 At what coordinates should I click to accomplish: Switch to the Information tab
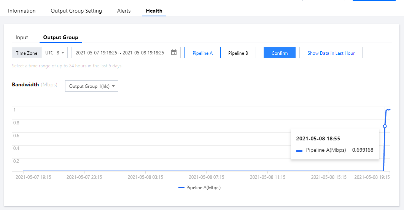(22, 11)
